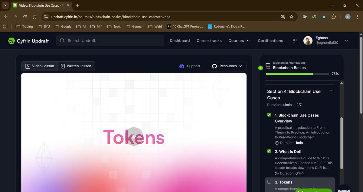The image size is (363, 192).
Task: Check the box for 3. Tokens lesson
Action: pyautogui.click(x=269, y=181)
